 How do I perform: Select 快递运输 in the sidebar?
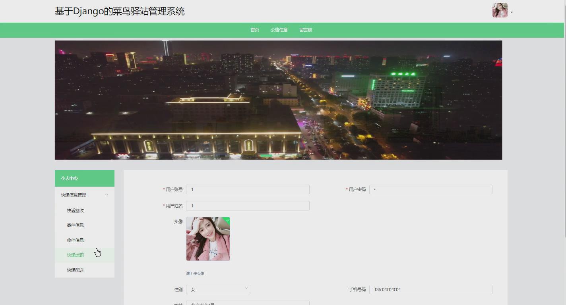(x=75, y=255)
